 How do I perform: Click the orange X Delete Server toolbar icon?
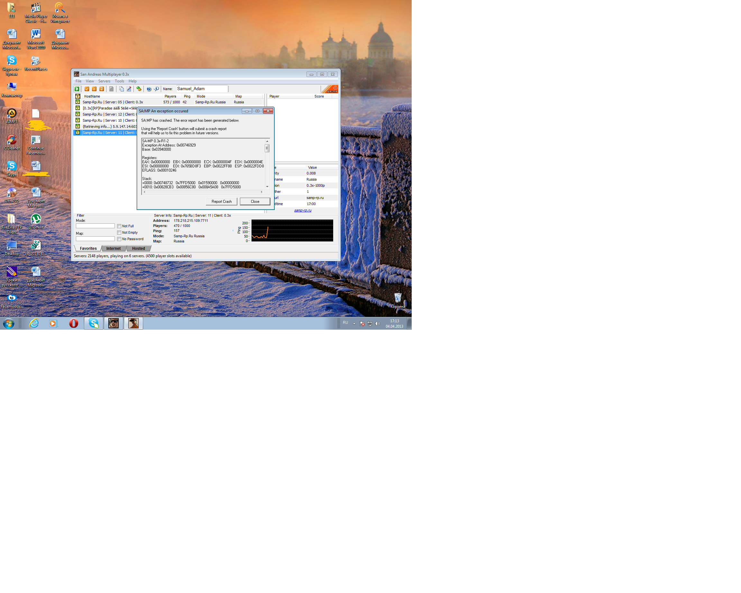[94, 89]
